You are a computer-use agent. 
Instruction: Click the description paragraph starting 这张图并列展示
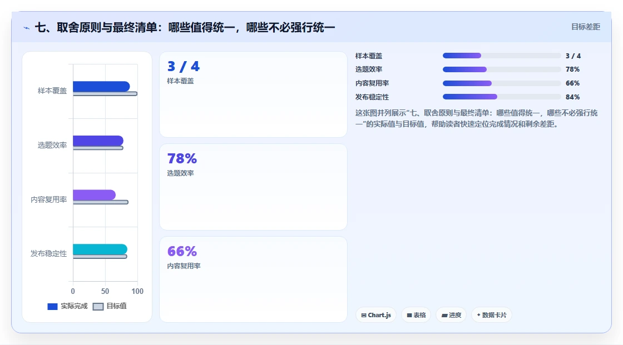[476, 118]
